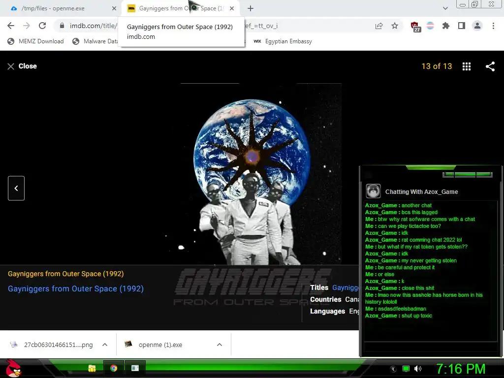Image resolution: width=504 pixels, height=378 pixels.
Task: Click the yellow Gayniggers from Outer Space title
Action: pos(66,274)
